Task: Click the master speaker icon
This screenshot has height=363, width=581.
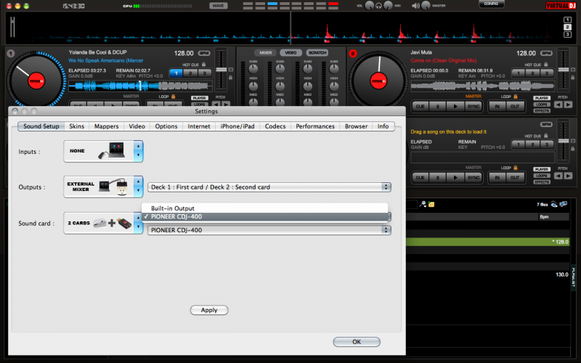Action: point(416,6)
